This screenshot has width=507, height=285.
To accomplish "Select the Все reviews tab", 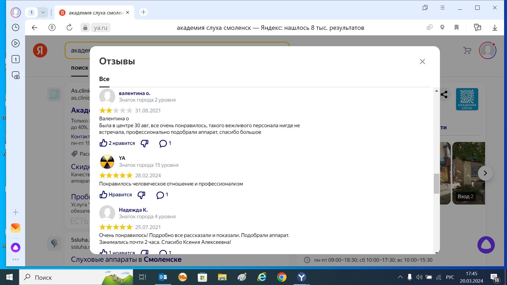I will pyautogui.click(x=104, y=79).
